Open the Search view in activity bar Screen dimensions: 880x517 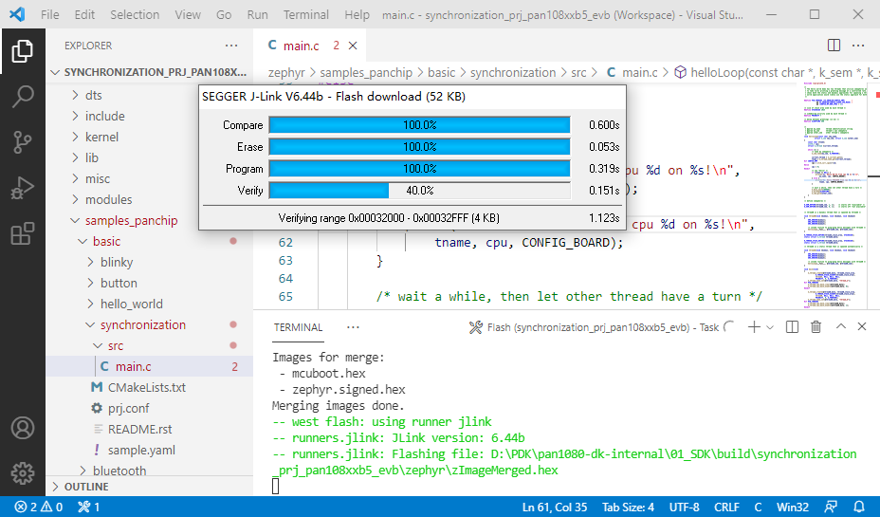point(23,97)
